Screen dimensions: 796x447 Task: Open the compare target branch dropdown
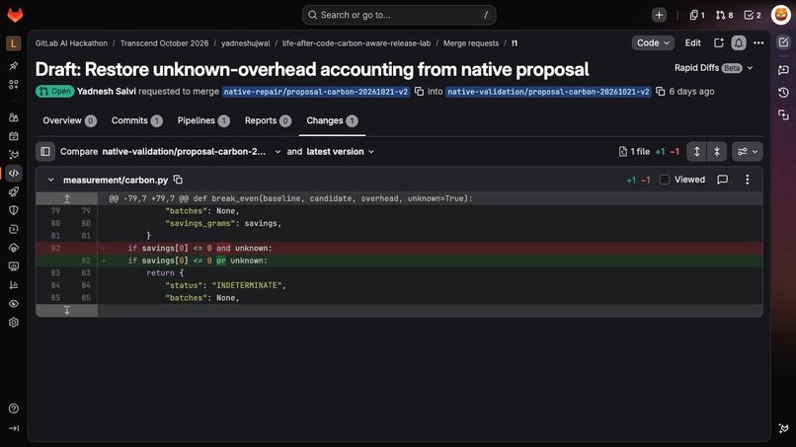pos(192,151)
